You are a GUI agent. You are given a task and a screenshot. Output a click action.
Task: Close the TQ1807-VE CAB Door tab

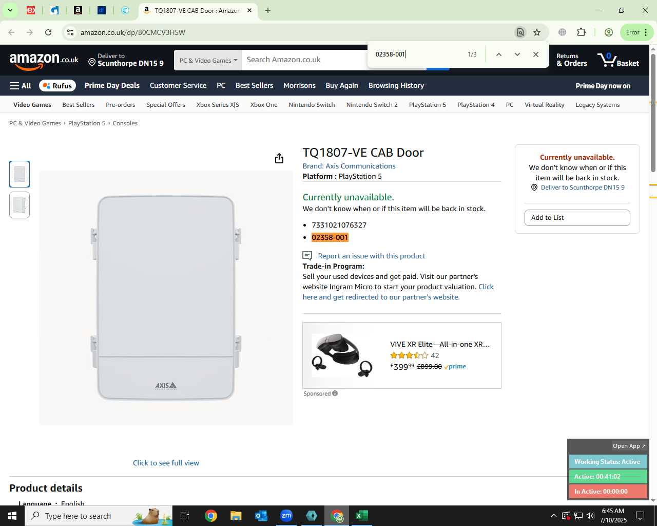point(250,10)
